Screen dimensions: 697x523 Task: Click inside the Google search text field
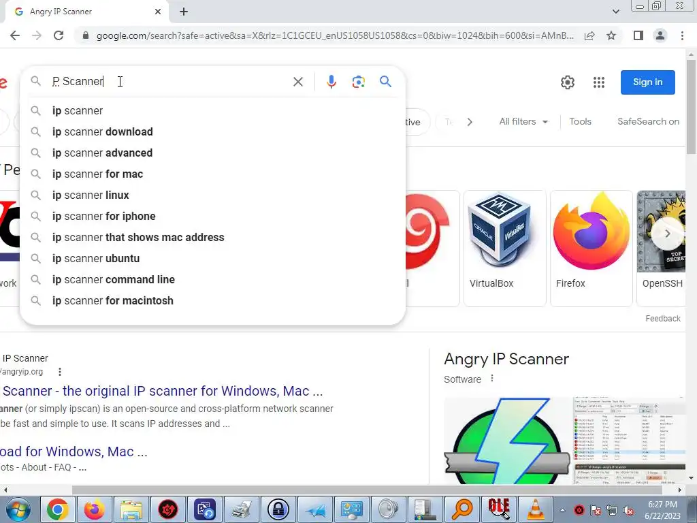tap(169, 82)
